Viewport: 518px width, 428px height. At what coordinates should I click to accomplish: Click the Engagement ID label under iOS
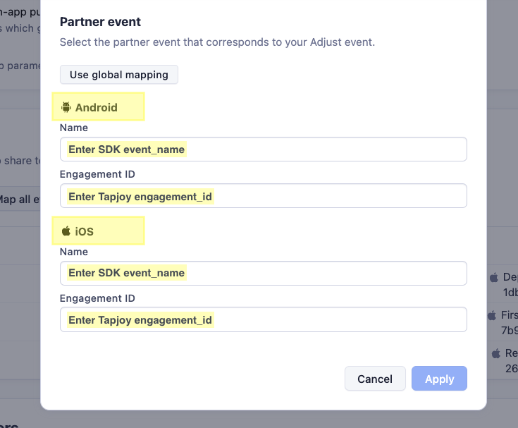(97, 298)
